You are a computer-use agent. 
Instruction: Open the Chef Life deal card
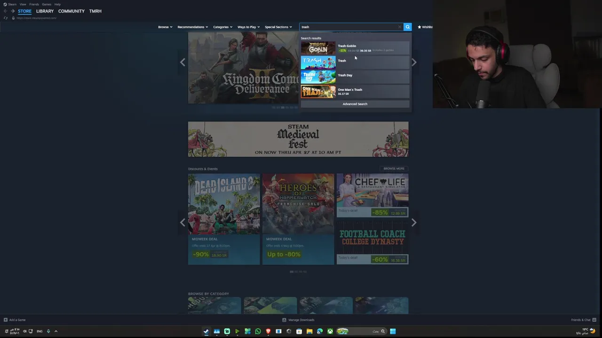(372, 195)
